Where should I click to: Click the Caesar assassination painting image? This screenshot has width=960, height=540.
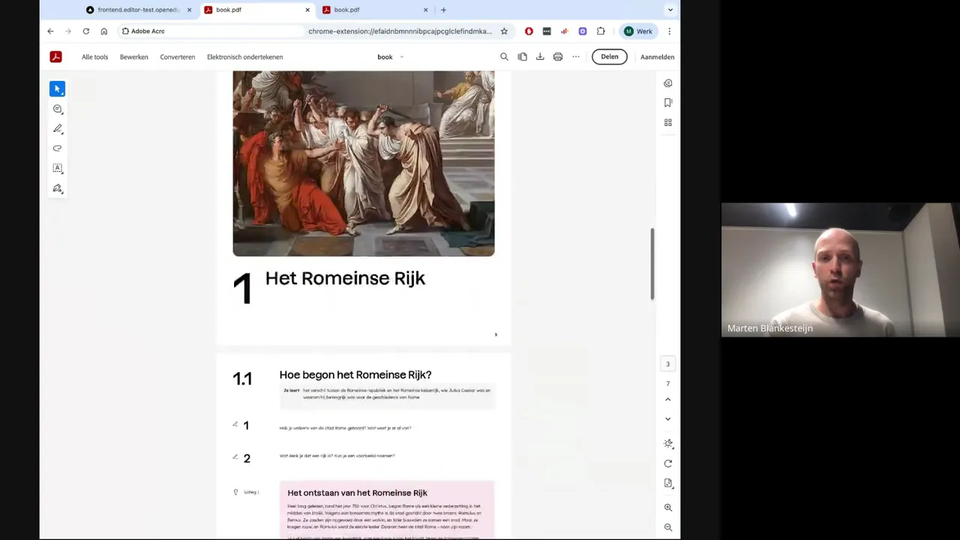point(363,163)
